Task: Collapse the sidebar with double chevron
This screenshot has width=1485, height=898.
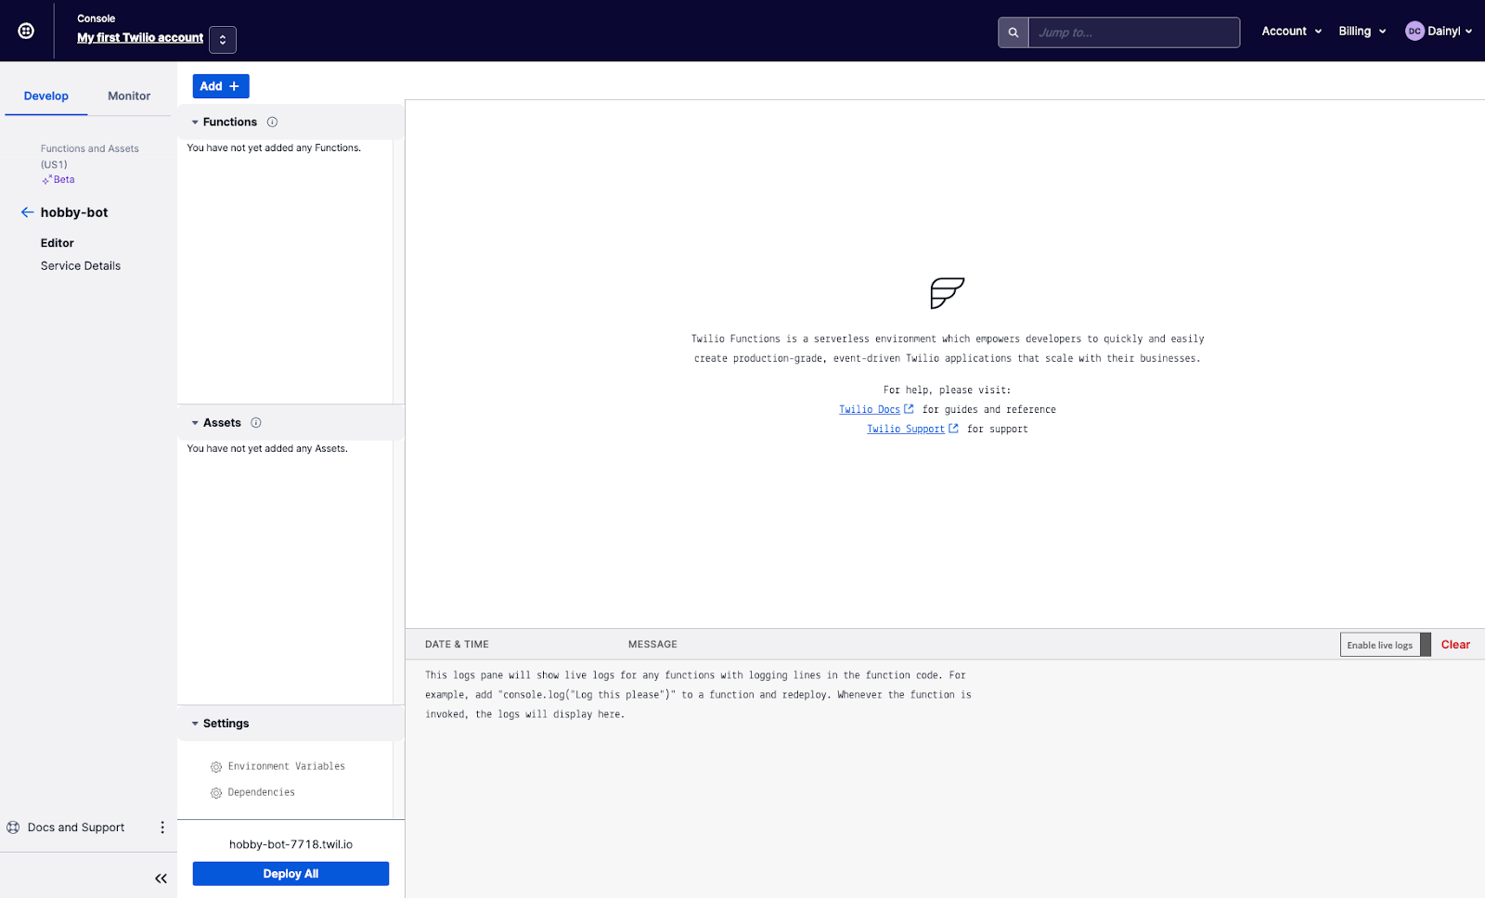Action: click(x=161, y=879)
